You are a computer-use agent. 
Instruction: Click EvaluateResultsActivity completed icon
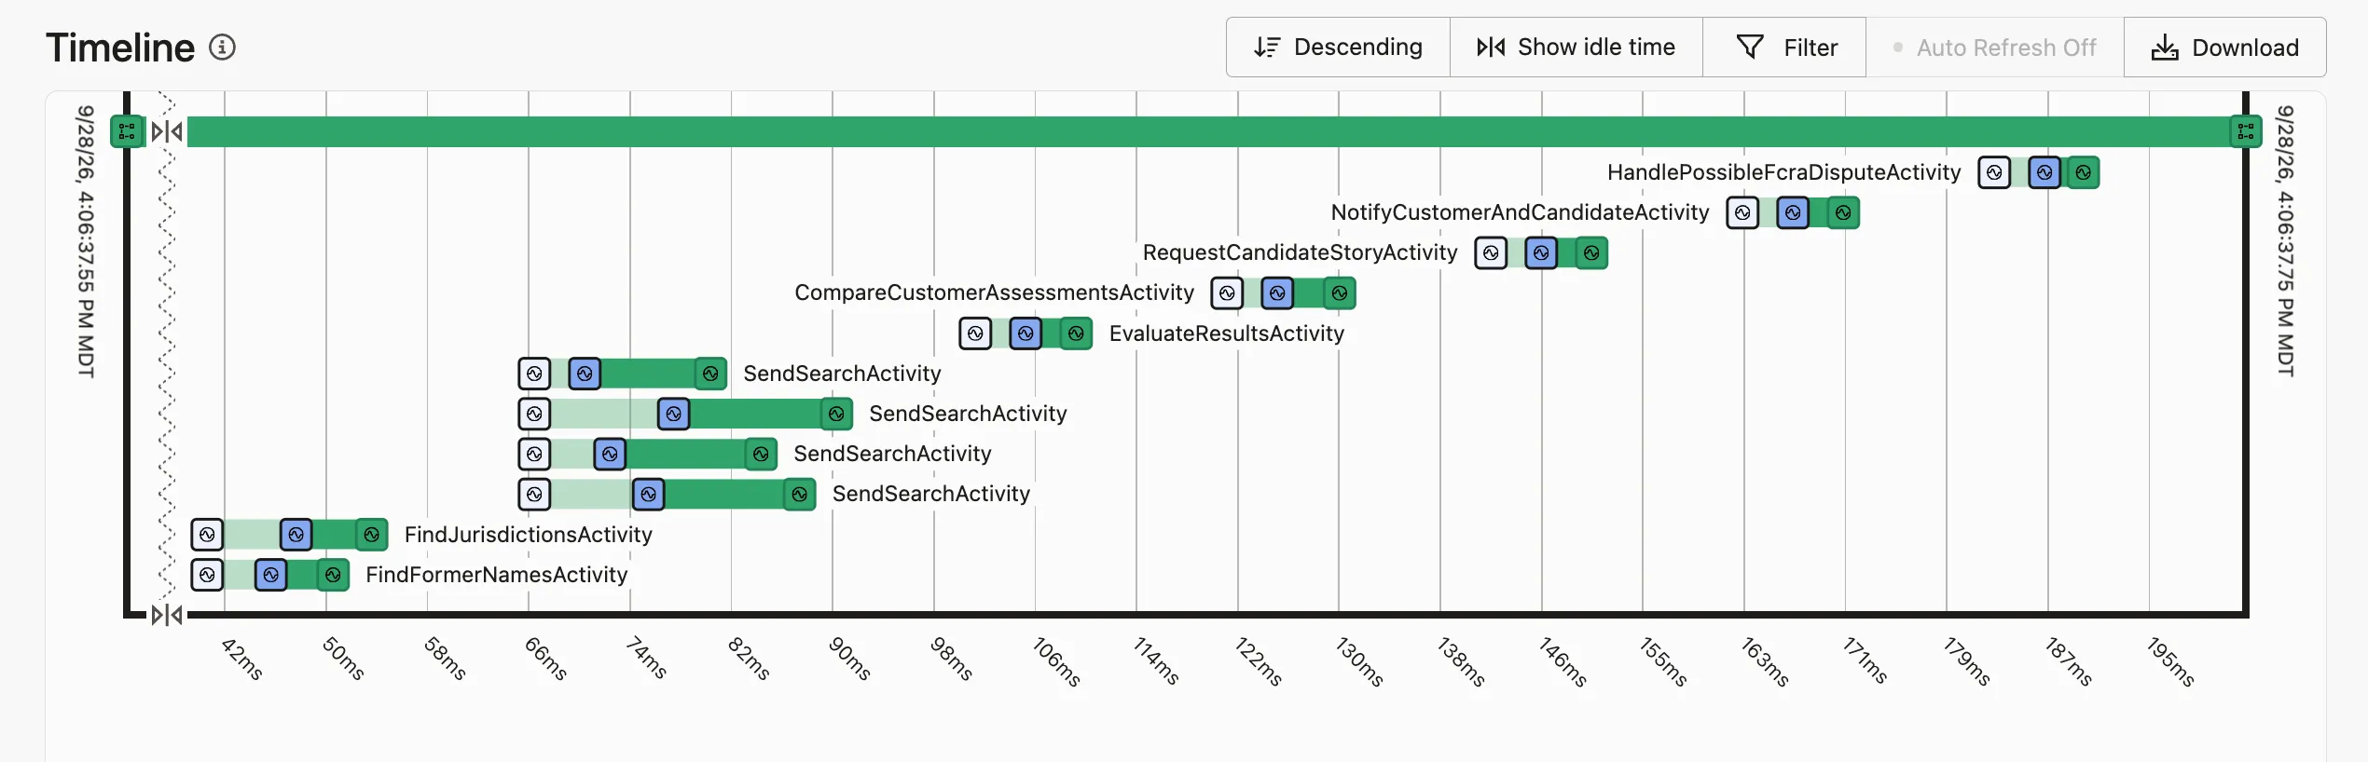[x=1076, y=333]
